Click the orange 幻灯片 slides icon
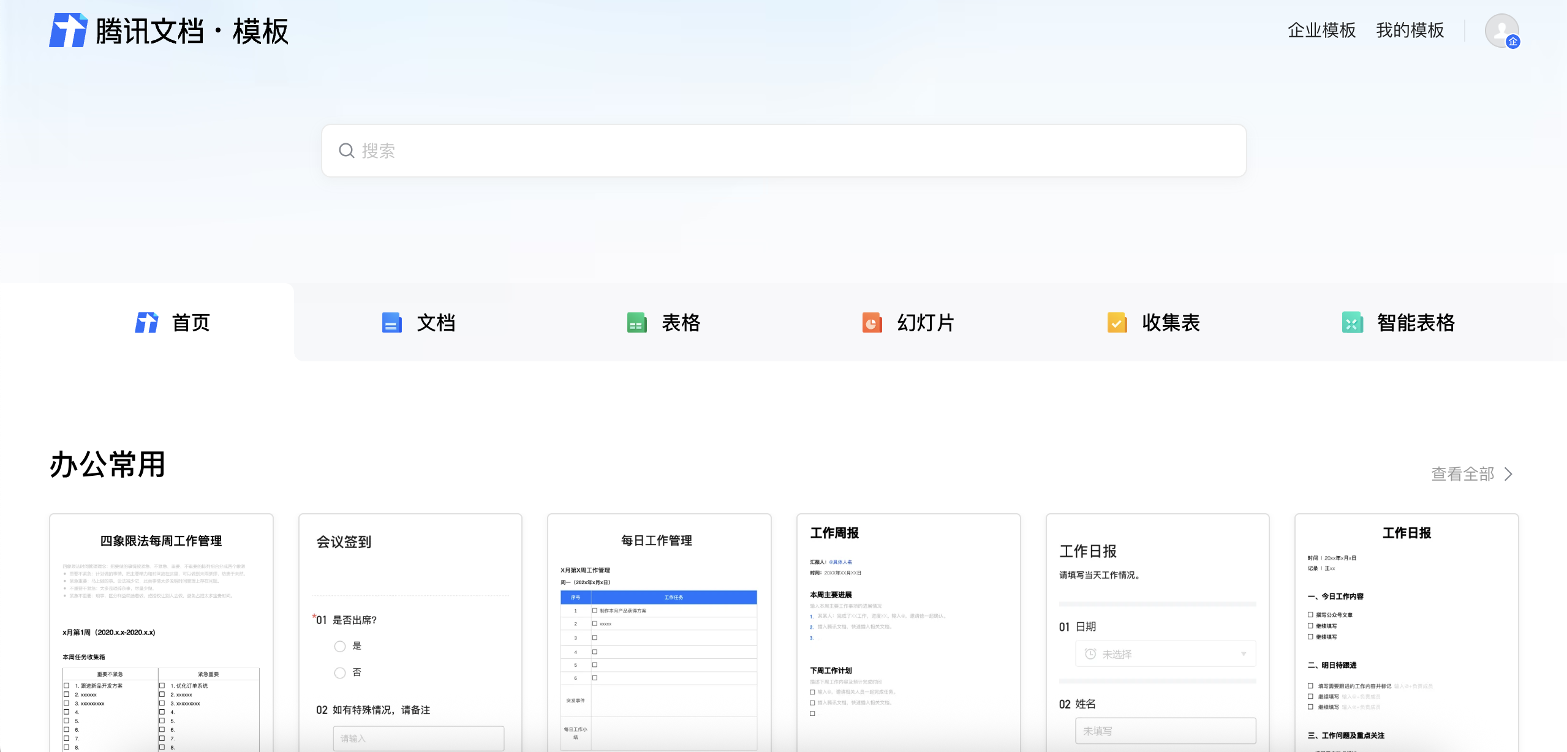Image resolution: width=1567 pixels, height=752 pixels. click(x=872, y=323)
